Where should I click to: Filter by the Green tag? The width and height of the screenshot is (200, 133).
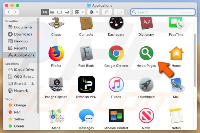pyautogui.click(x=16, y=126)
